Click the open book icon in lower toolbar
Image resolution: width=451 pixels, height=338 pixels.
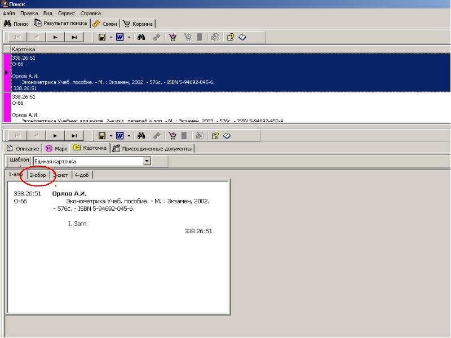coord(227,136)
